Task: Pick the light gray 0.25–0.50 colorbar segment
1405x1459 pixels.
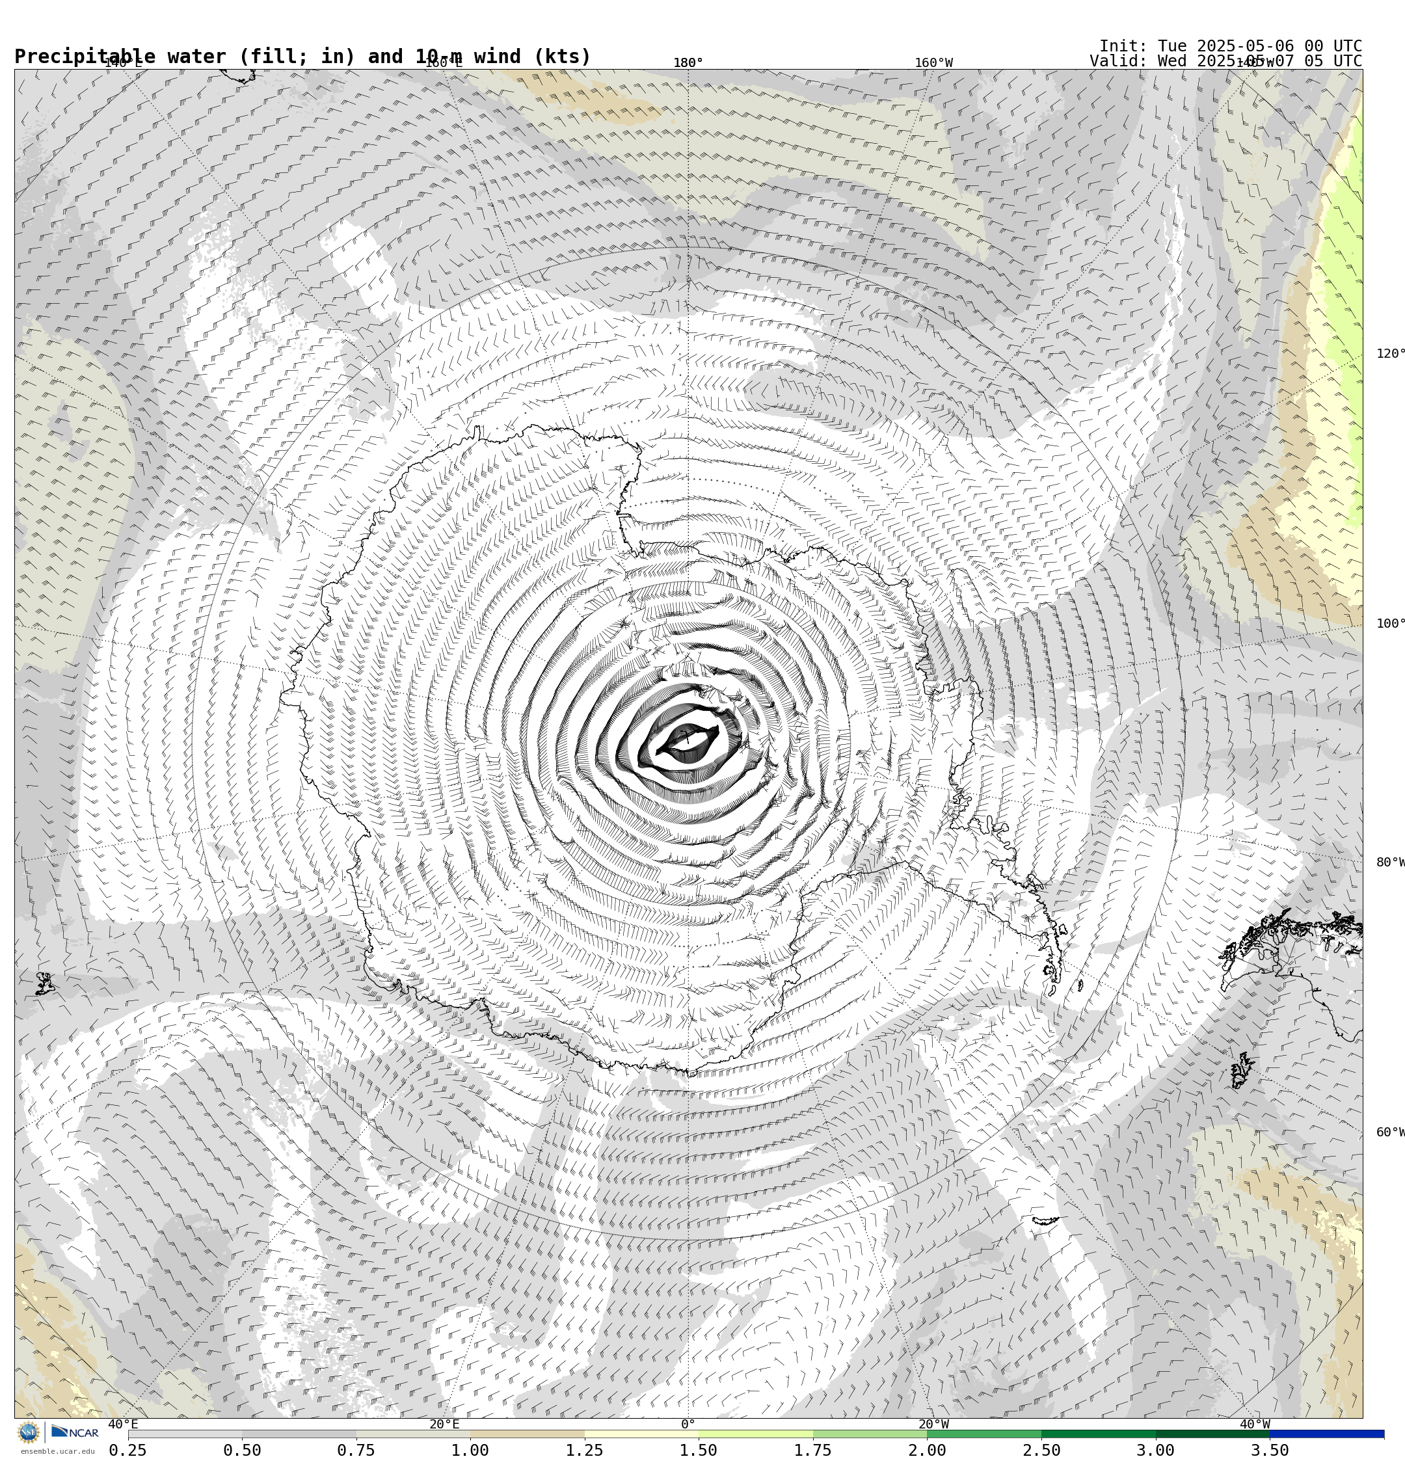Action: pyautogui.click(x=185, y=1434)
